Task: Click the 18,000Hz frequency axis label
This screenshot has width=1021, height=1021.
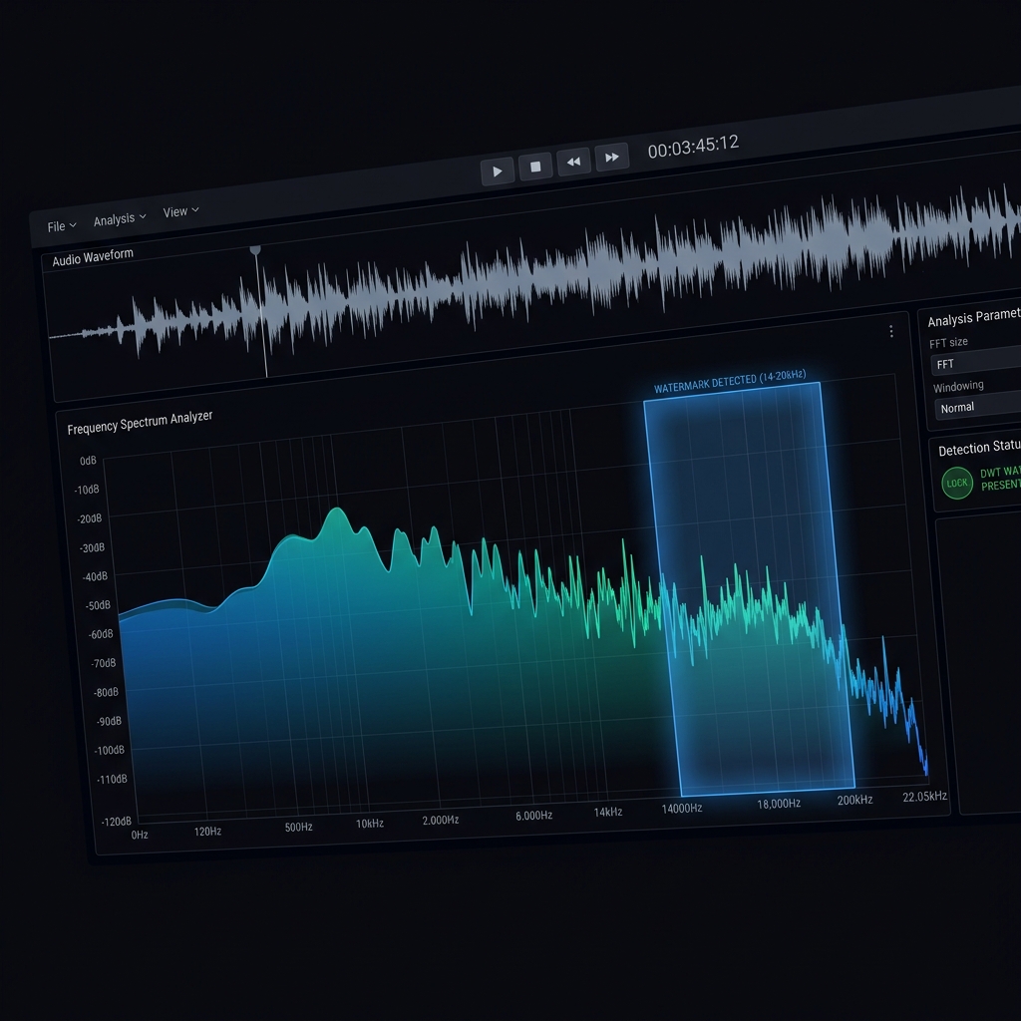Action: point(779,804)
